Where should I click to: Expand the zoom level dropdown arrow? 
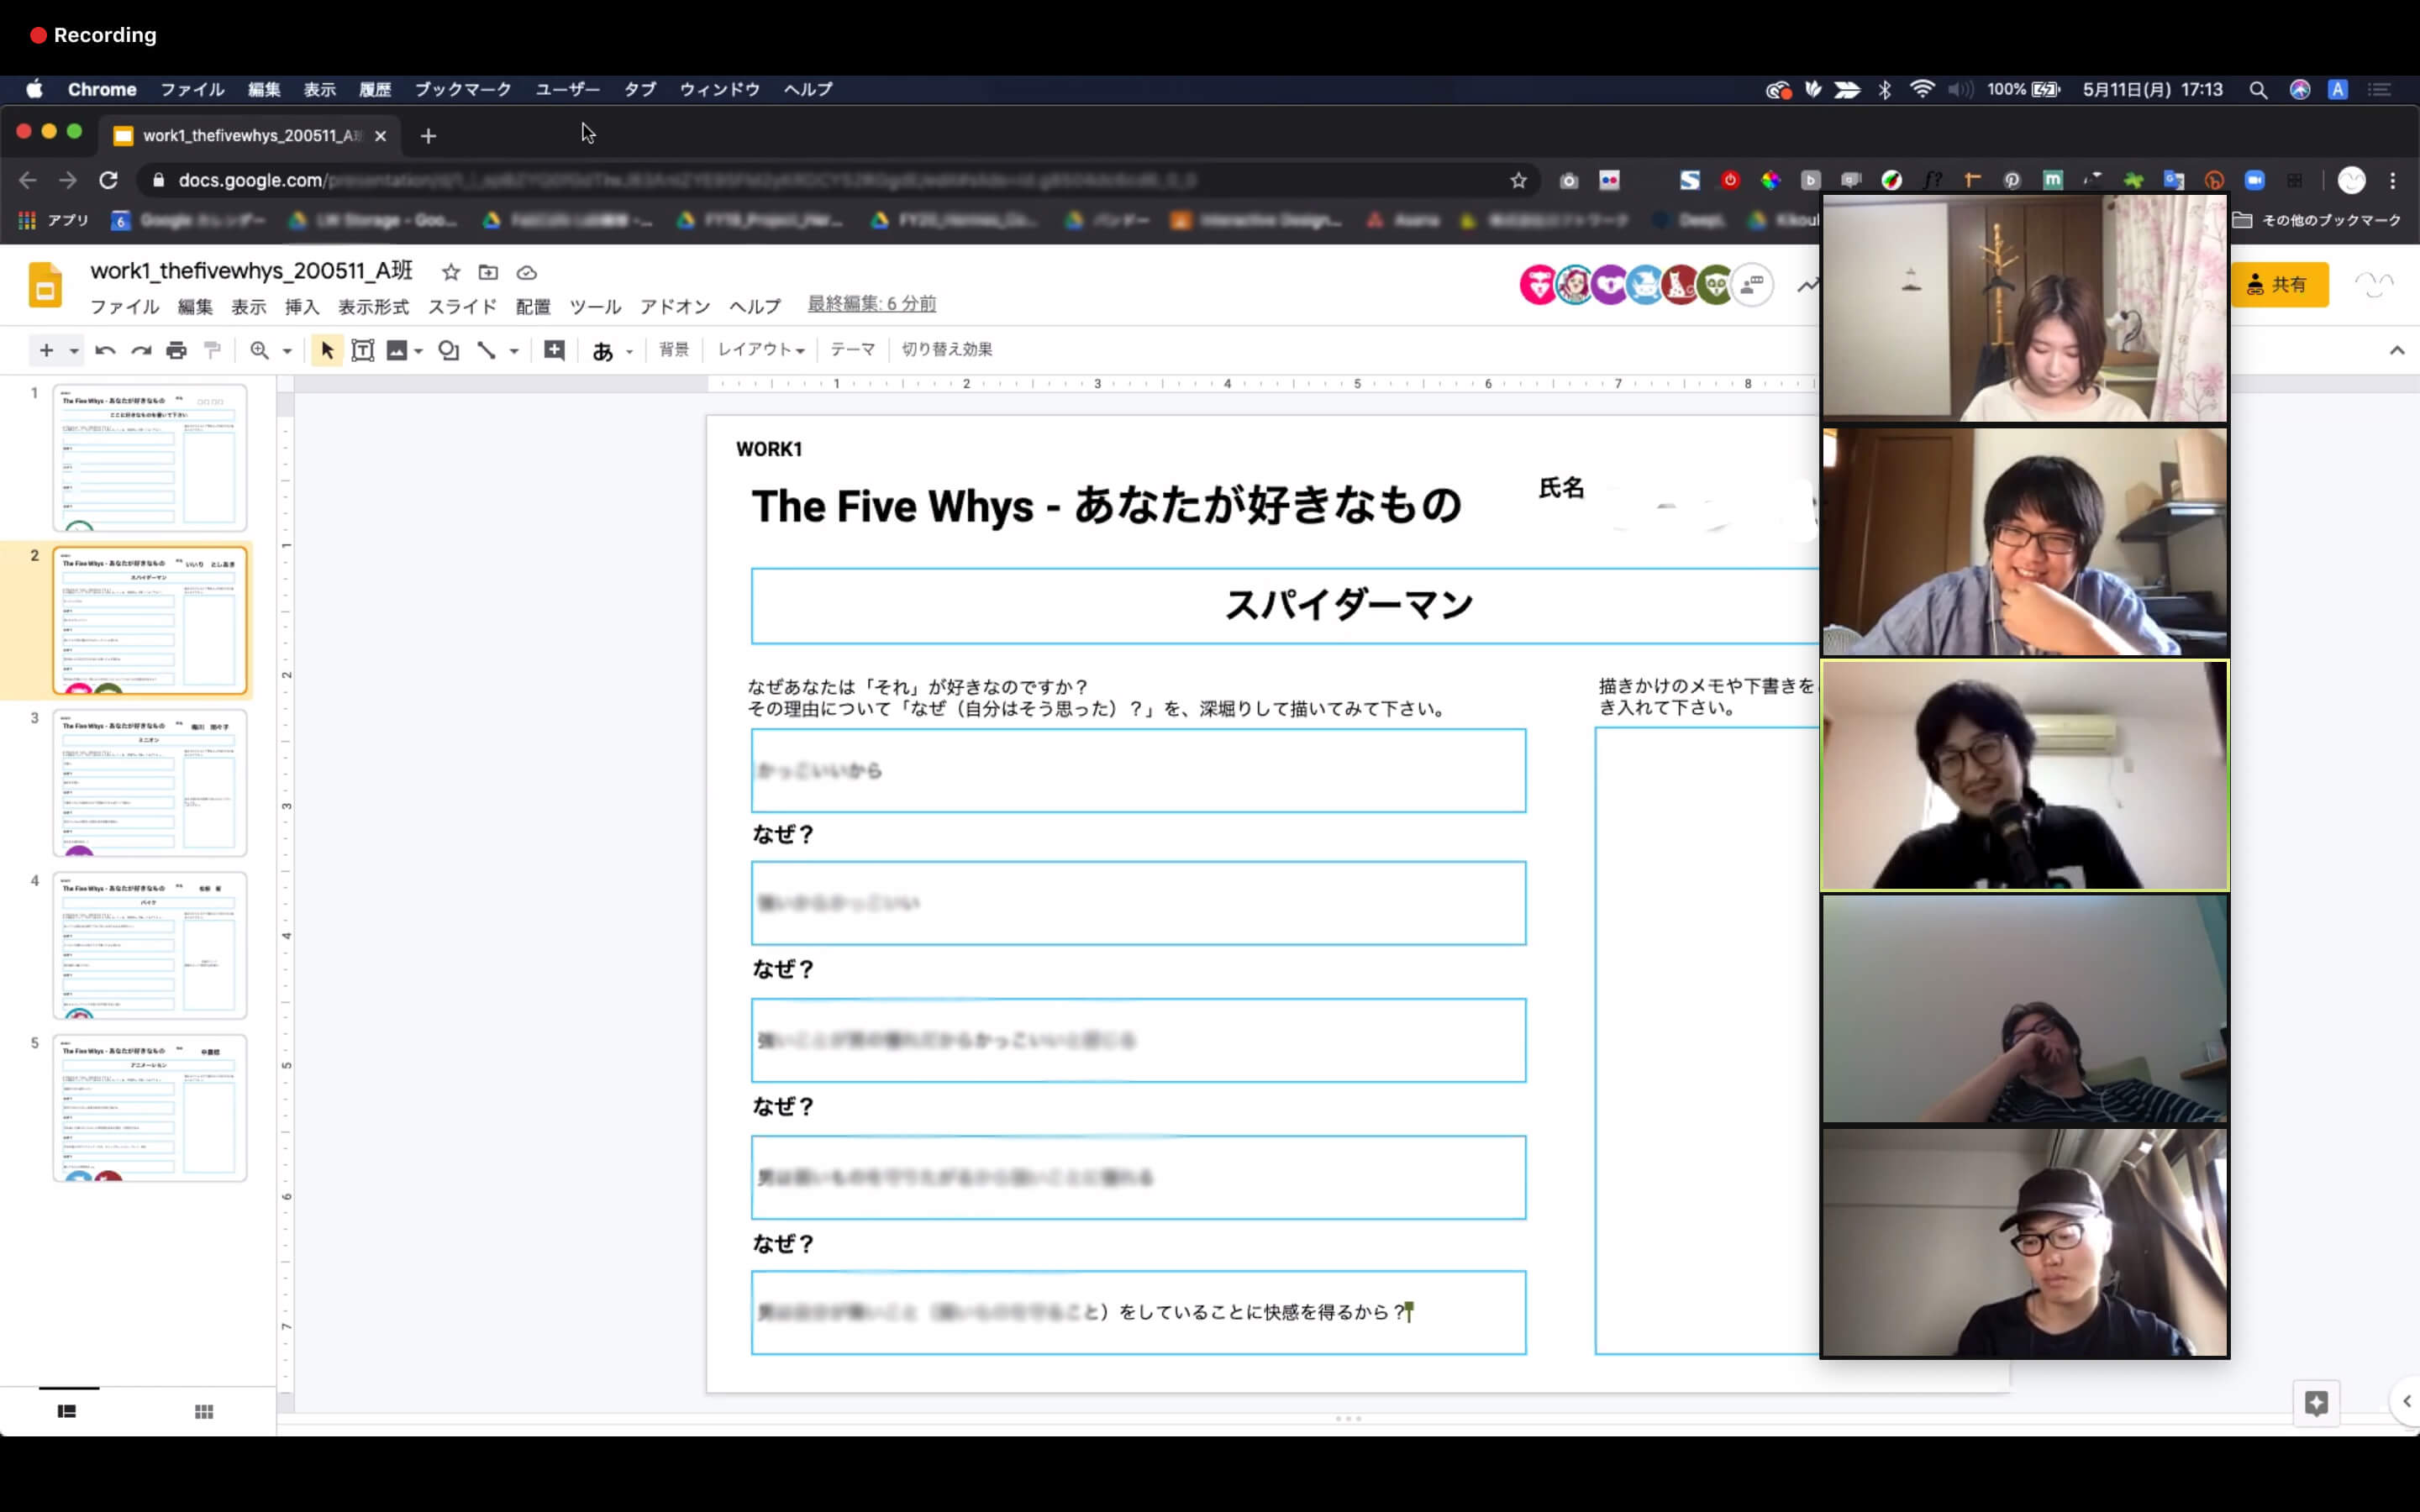pos(287,351)
